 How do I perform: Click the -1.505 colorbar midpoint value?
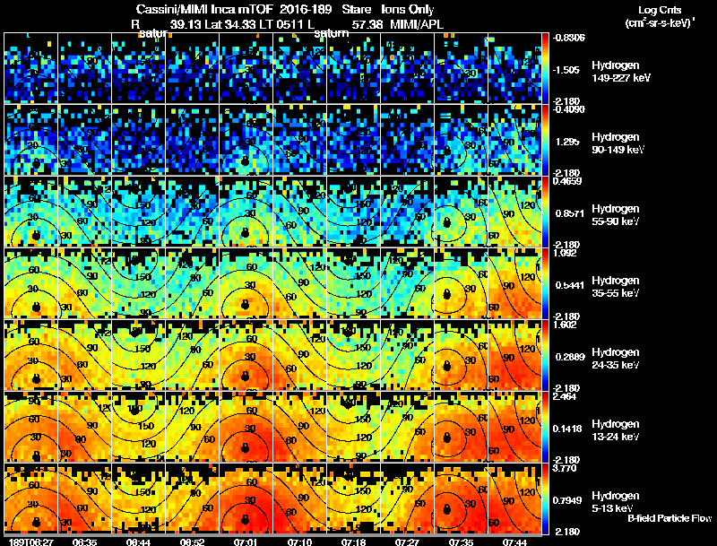point(566,70)
